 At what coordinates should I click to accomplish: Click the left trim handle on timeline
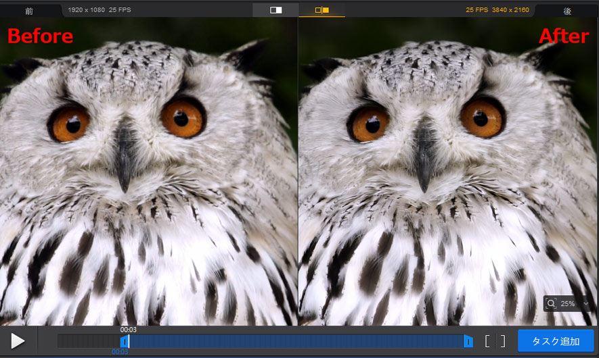click(124, 341)
